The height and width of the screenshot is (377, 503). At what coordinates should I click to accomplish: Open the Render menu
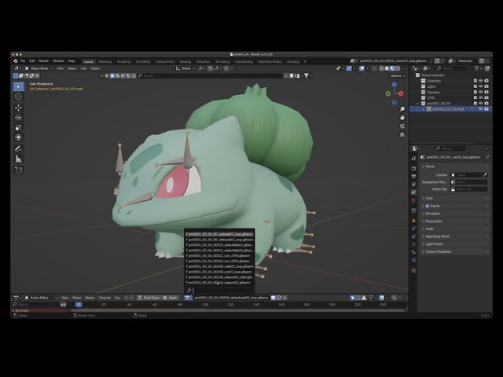click(x=44, y=61)
